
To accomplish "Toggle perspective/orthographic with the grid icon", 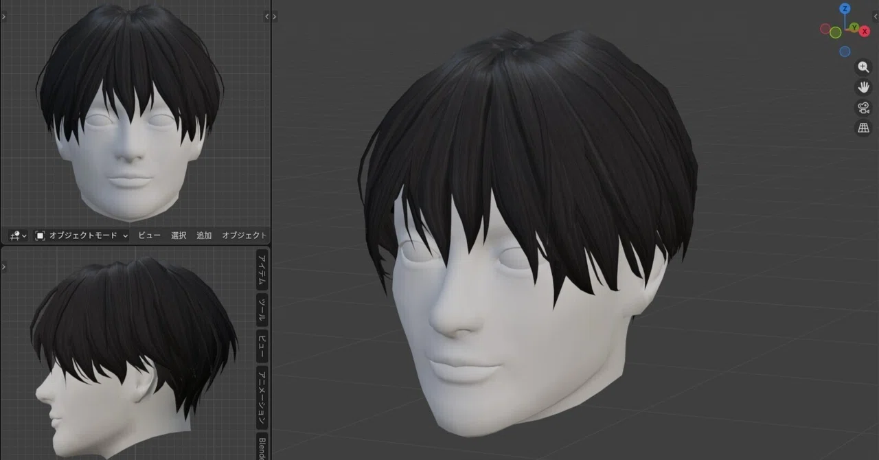I will [863, 128].
